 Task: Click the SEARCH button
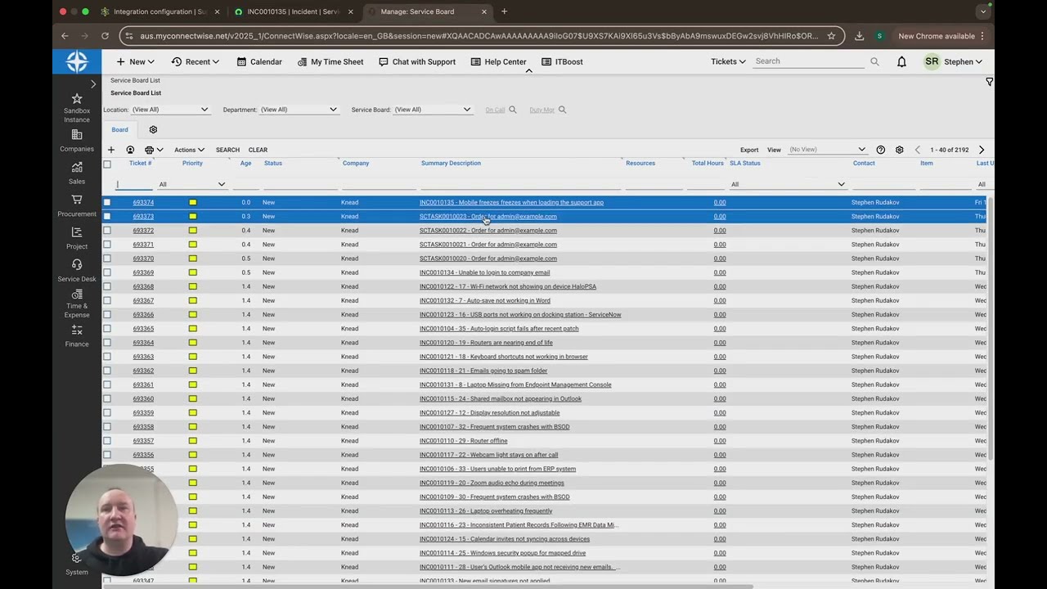[227, 150]
